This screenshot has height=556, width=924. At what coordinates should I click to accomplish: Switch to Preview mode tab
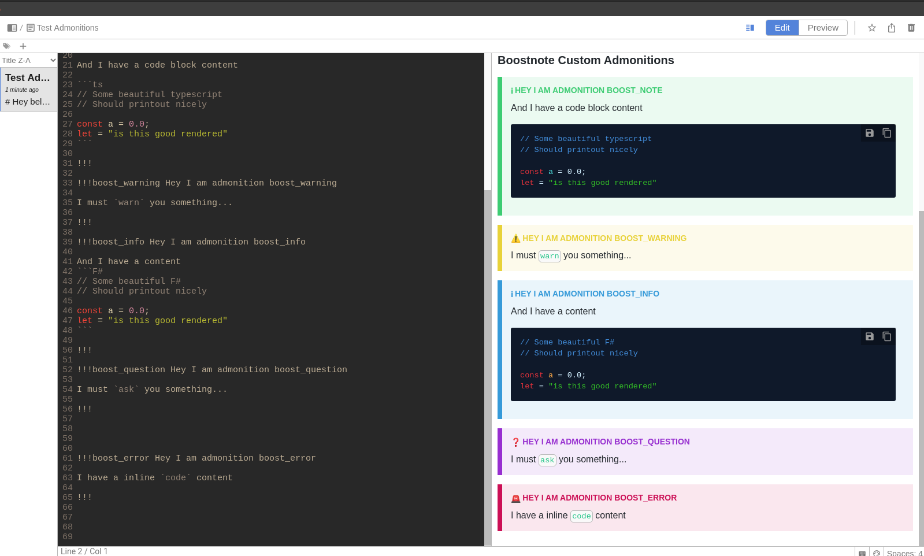coord(823,28)
